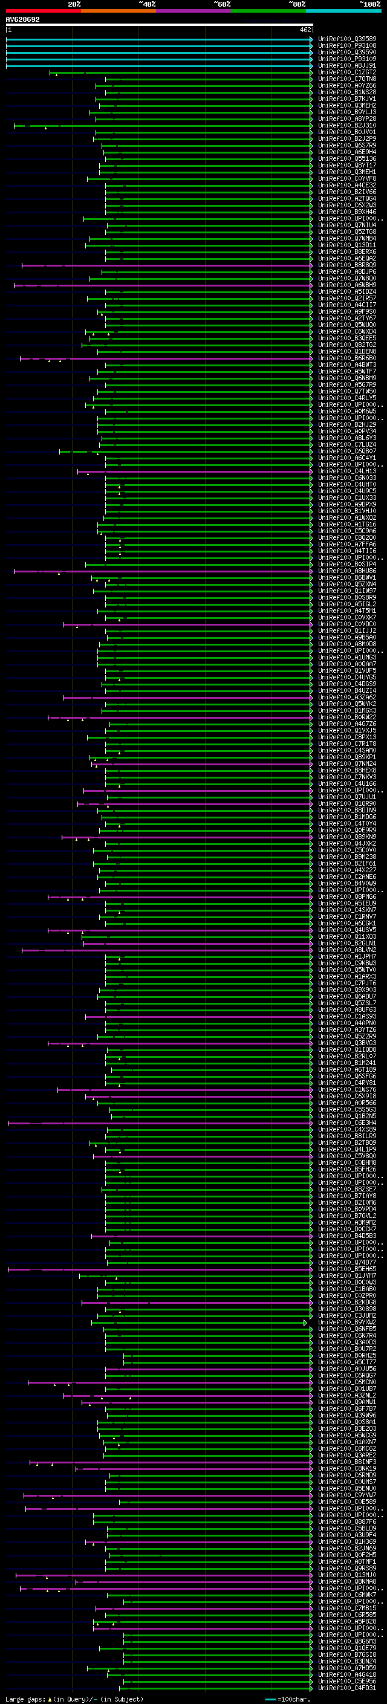This screenshot has height=1704, width=387.
Task: Click the red 20% identity scale segment
Action: pyautogui.click(x=43, y=11)
